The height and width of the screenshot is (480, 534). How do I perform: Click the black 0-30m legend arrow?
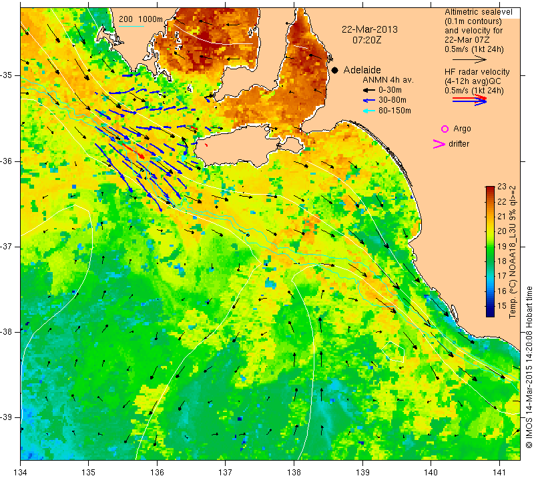pyautogui.click(x=369, y=91)
